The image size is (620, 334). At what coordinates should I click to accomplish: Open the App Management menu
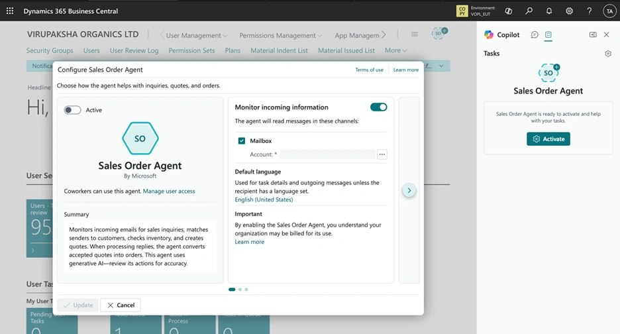(357, 35)
